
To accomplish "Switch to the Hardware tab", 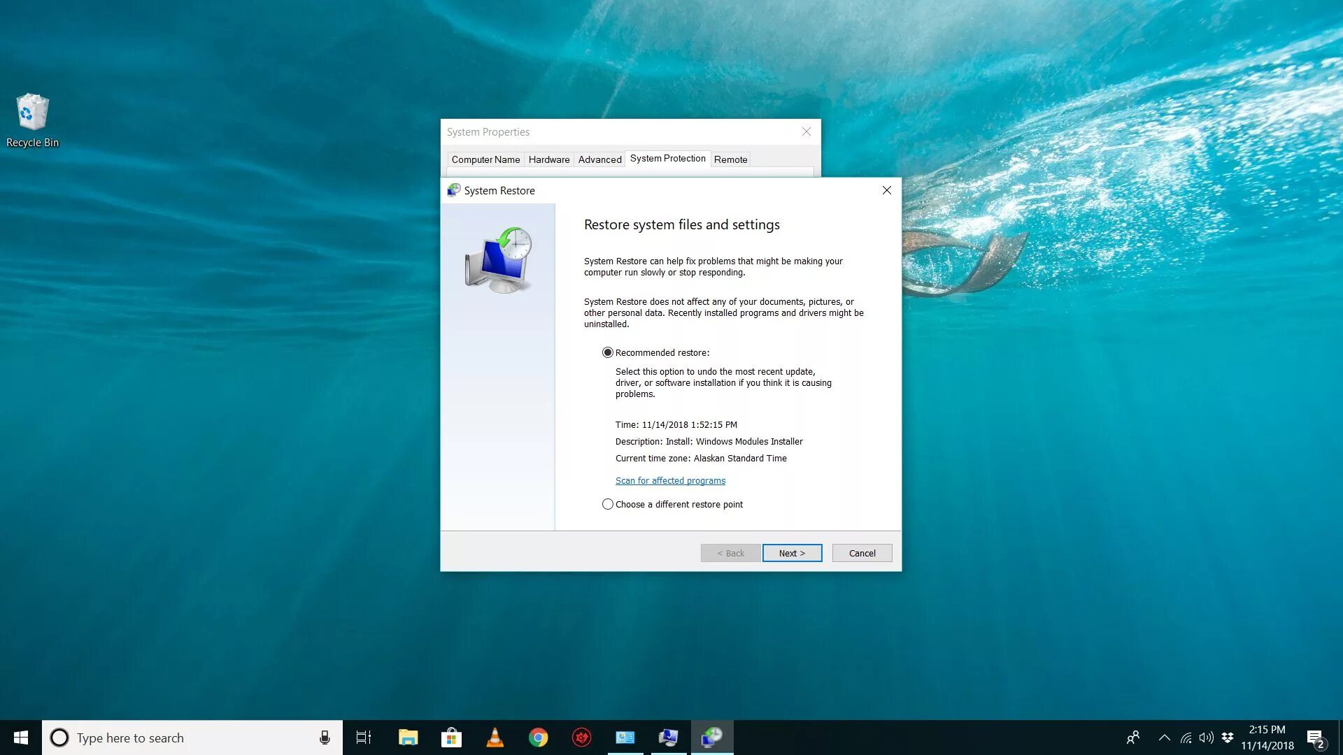I will pos(548,159).
